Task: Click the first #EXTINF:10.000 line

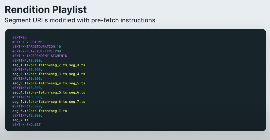Action: (27, 61)
